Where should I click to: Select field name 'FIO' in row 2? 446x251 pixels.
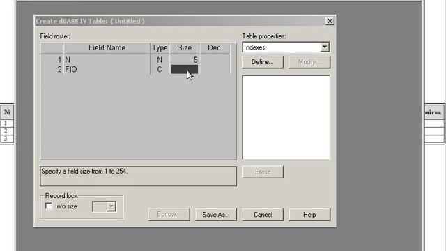[x=107, y=69]
